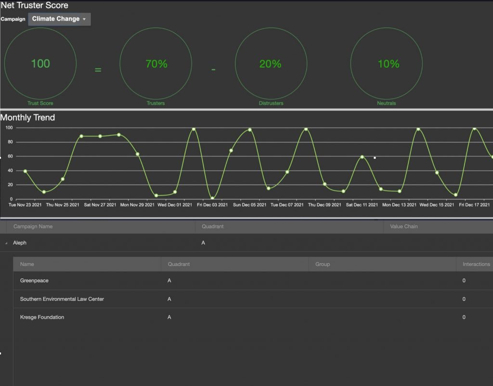Click the 60 label on the chart y-axis
Image resolution: width=493 pixels, height=386 pixels.
pyautogui.click(x=11, y=156)
